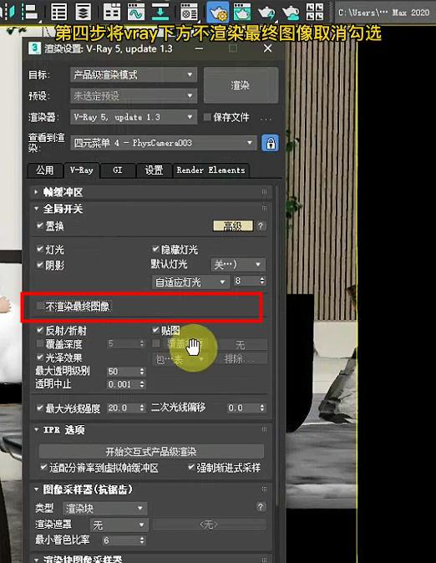The image size is (436, 563).
Task: Switch to the Render Elements tab
Action: point(210,170)
